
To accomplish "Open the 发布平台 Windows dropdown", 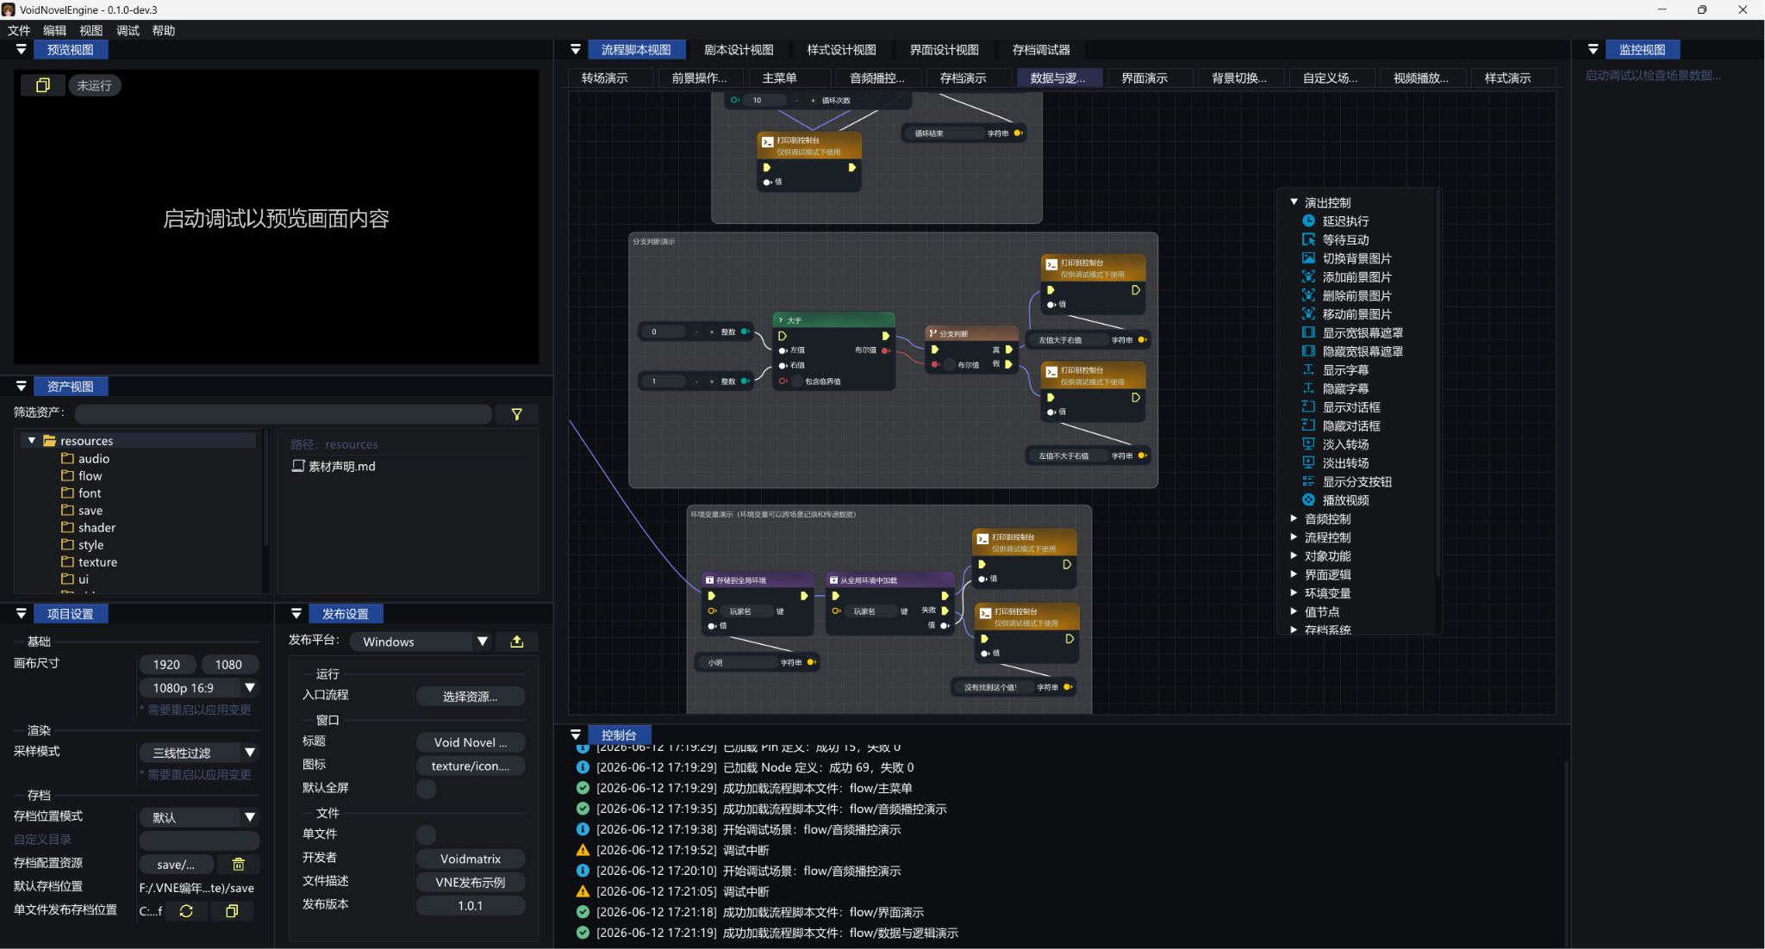I will pyautogui.click(x=421, y=642).
